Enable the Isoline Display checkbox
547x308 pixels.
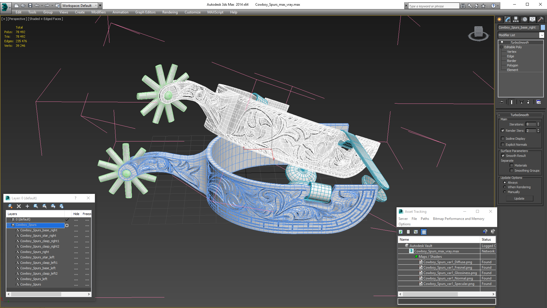[503, 139]
